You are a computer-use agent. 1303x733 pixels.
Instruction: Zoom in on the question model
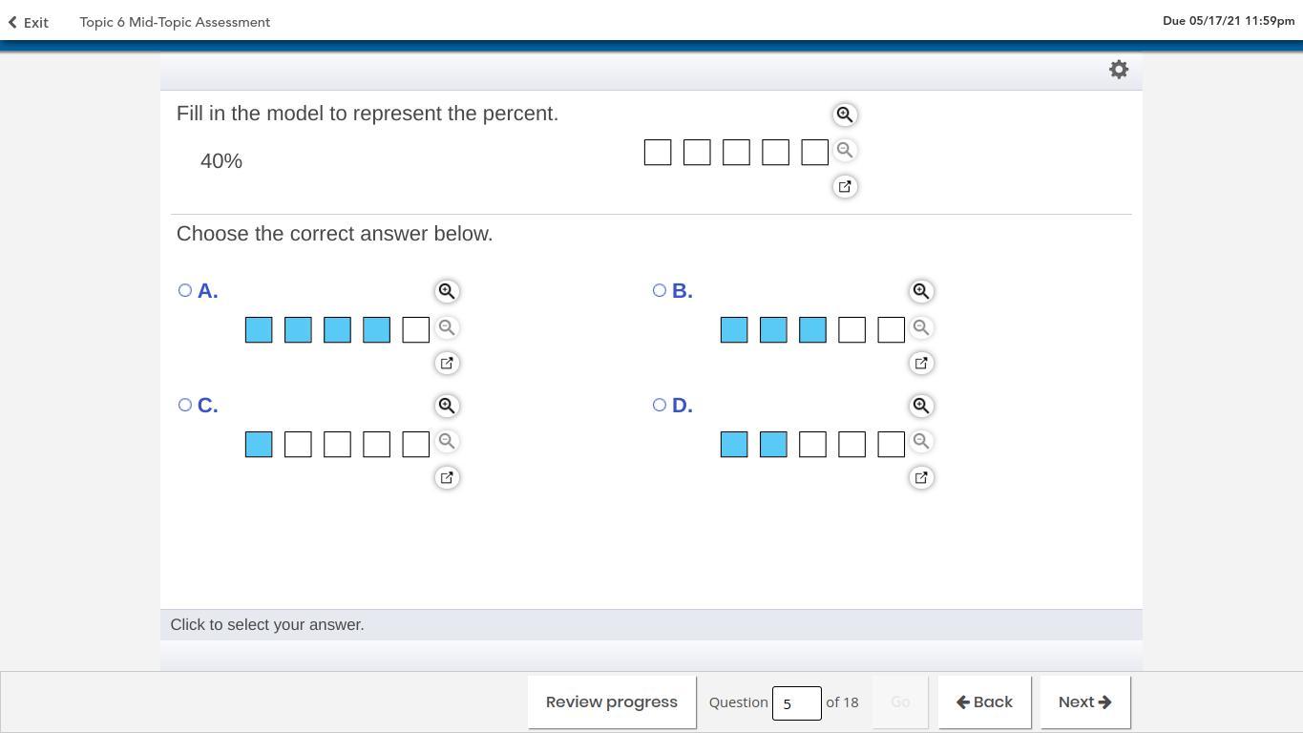[x=845, y=115]
